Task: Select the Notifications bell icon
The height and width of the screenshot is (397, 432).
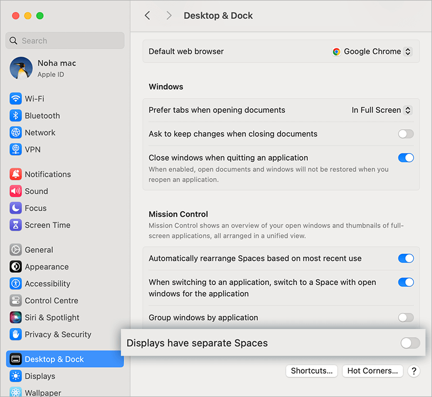Action: click(x=16, y=174)
